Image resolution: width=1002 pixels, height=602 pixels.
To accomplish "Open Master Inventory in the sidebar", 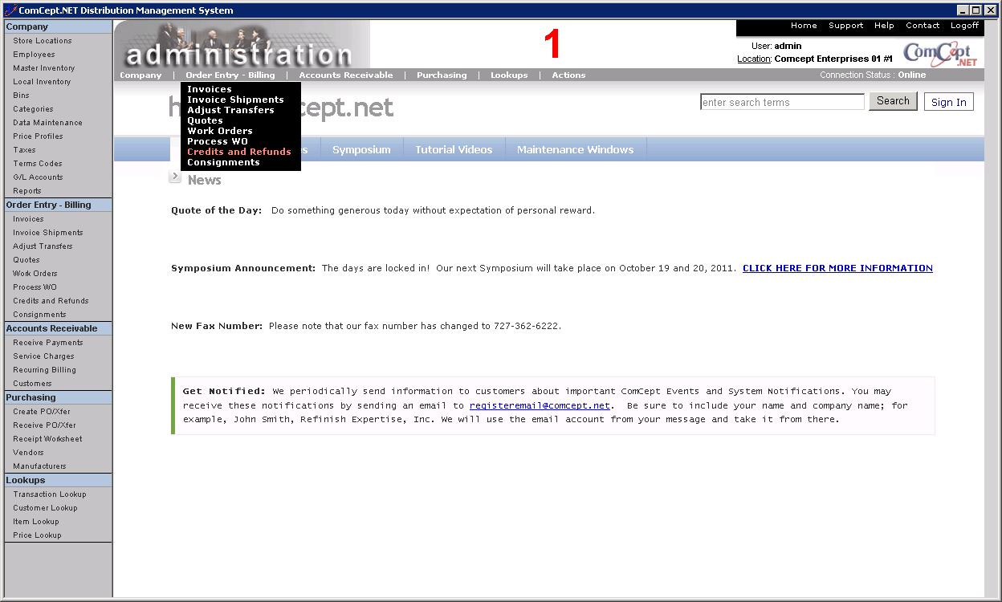I will tap(43, 68).
